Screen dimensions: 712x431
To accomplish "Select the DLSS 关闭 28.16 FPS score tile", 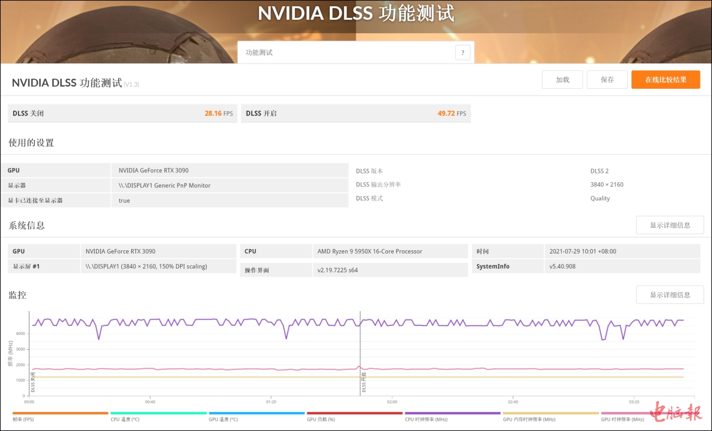I will coord(122,113).
